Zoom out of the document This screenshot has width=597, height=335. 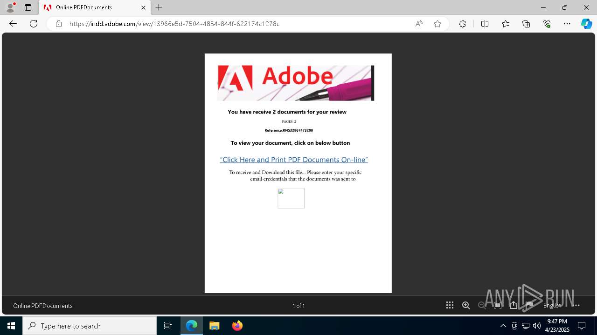pyautogui.click(x=482, y=305)
